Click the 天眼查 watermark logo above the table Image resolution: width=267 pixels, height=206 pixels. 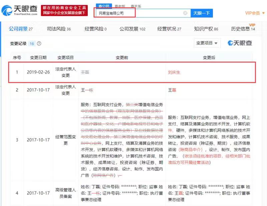(x=240, y=43)
